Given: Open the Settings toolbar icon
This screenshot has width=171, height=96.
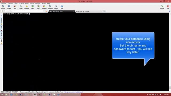Looking at the screenshot, I should pyautogui.click(x=56, y=7).
